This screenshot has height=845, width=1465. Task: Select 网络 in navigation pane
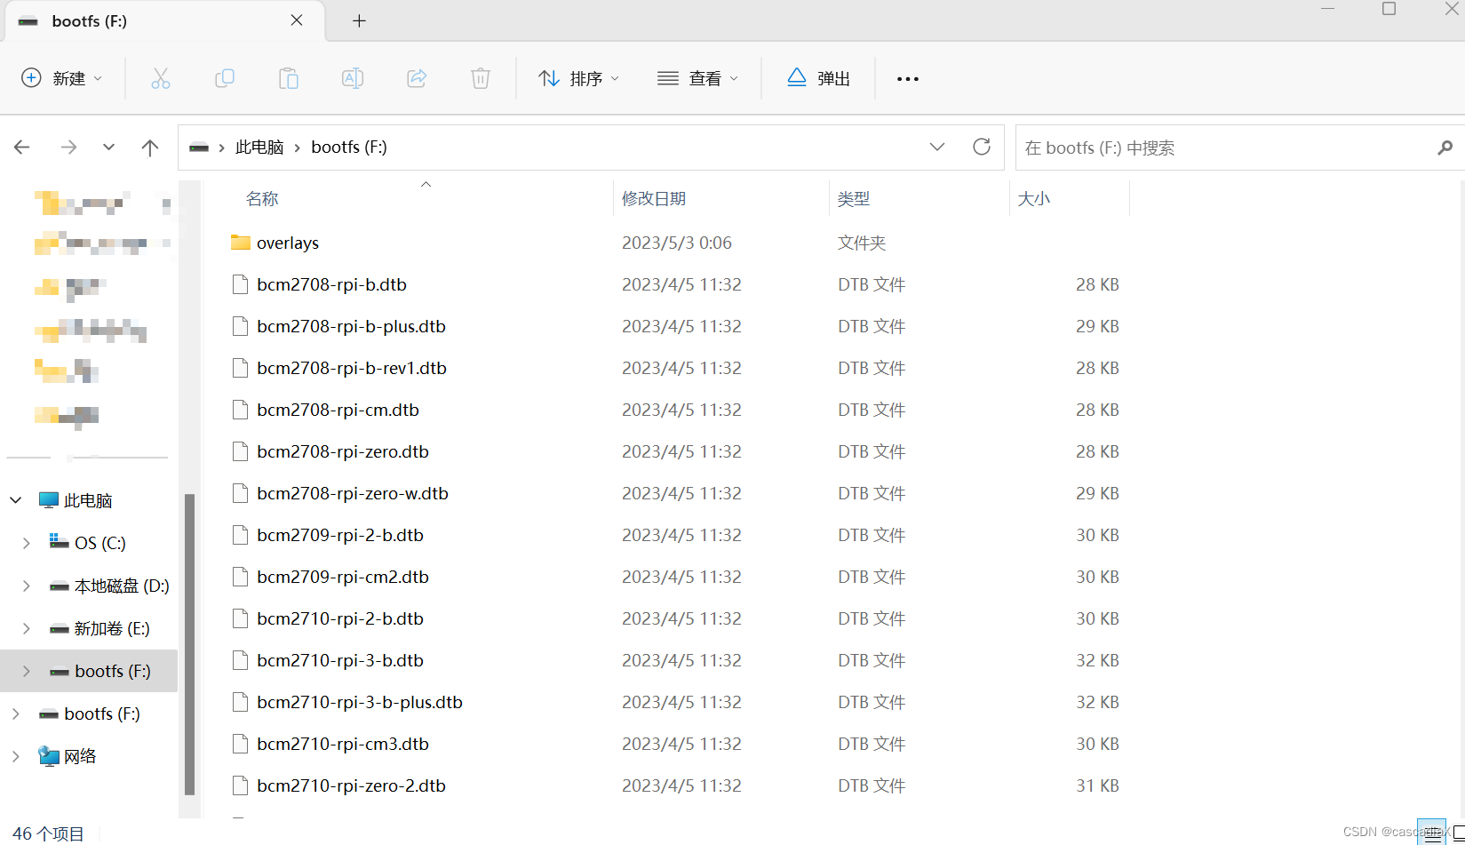80,756
